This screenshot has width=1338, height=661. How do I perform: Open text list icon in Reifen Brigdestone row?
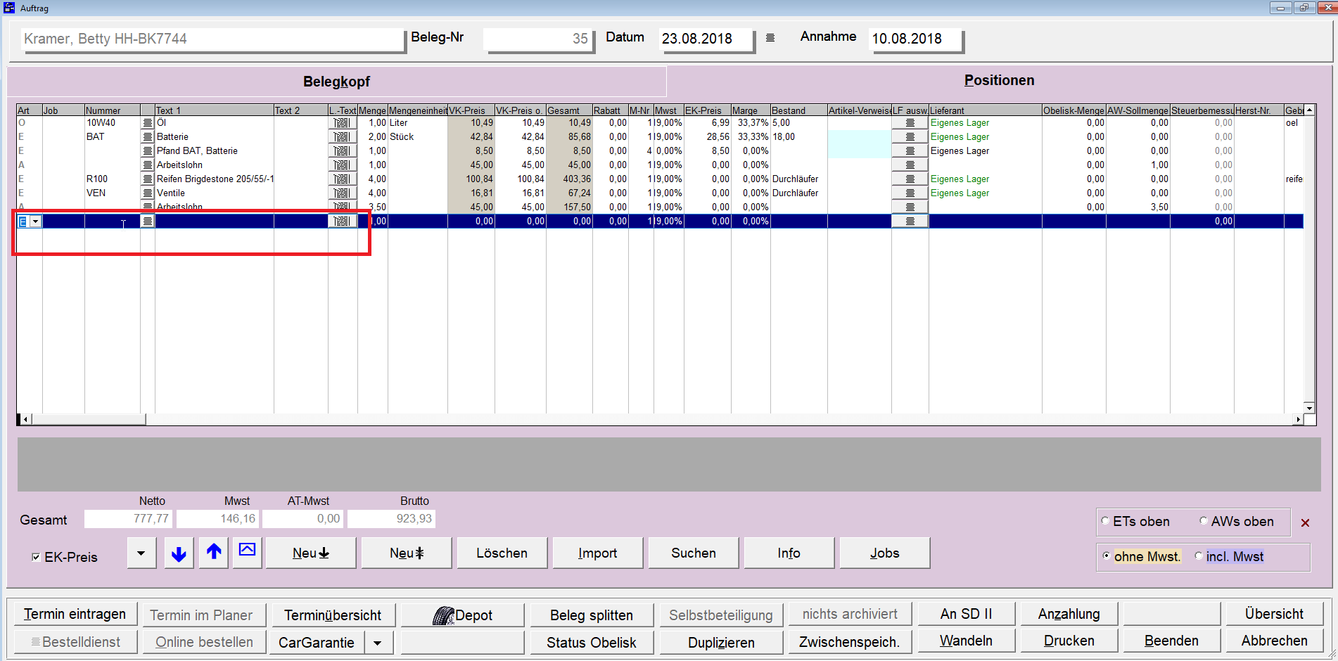pyautogui.click(x=148, y=179)
